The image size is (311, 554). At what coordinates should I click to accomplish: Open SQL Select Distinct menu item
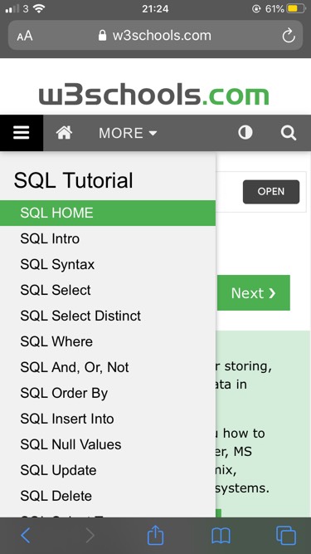pyautogui.click(x=108, y=316)
